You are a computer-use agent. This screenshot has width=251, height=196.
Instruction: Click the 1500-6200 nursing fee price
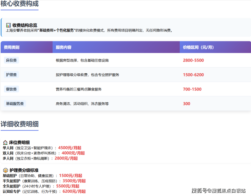coord(193,75)
